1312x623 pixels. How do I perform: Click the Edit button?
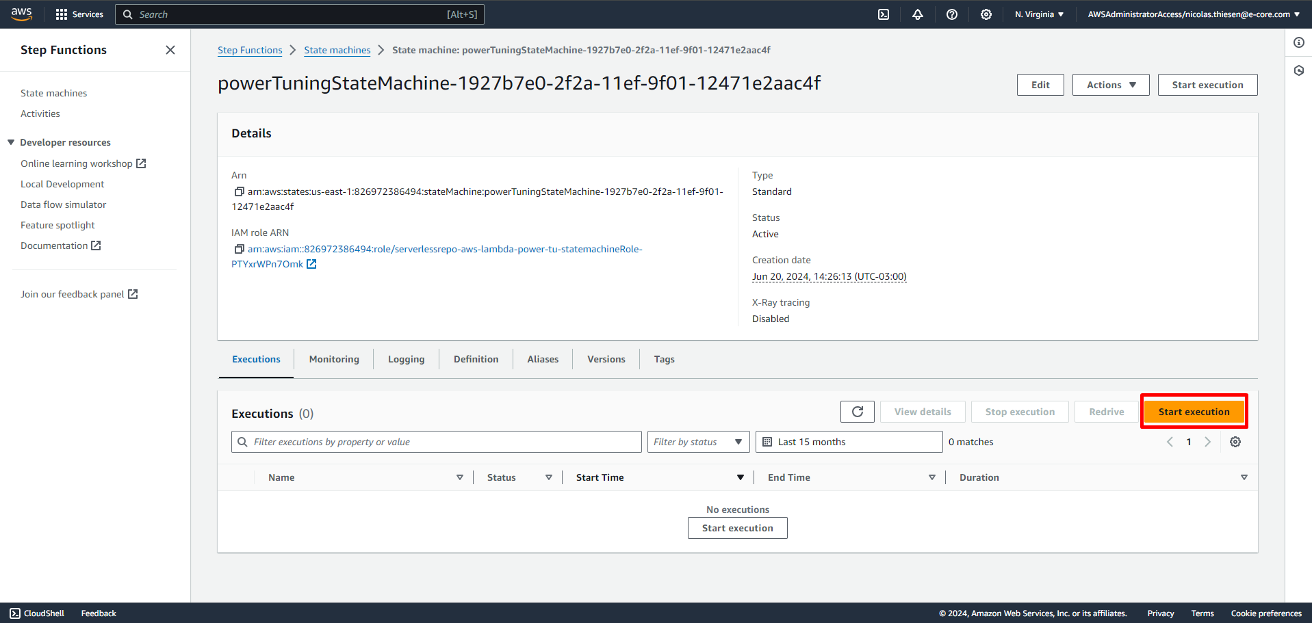(x=1040, y=85)
